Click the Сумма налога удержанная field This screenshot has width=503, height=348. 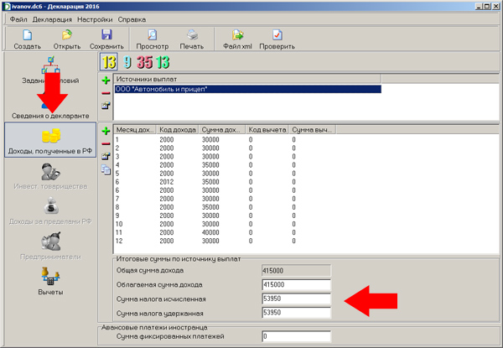tap(296, 313)
